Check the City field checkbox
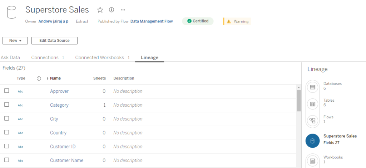366x168 pixels. [x=6, y=118]
